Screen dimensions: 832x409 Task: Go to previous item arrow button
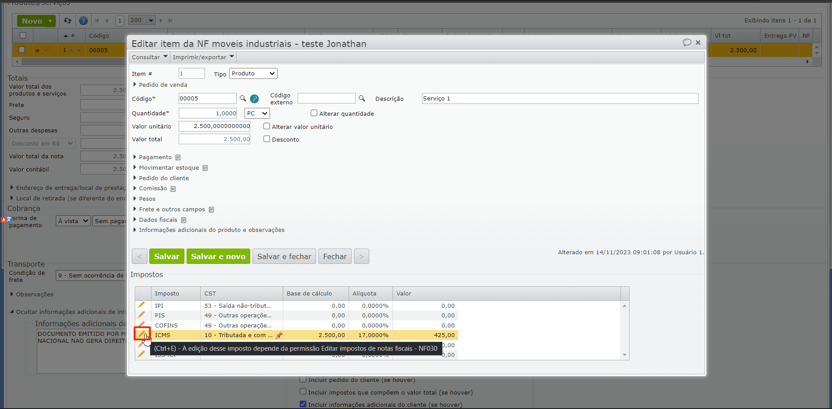click(140, 256)
